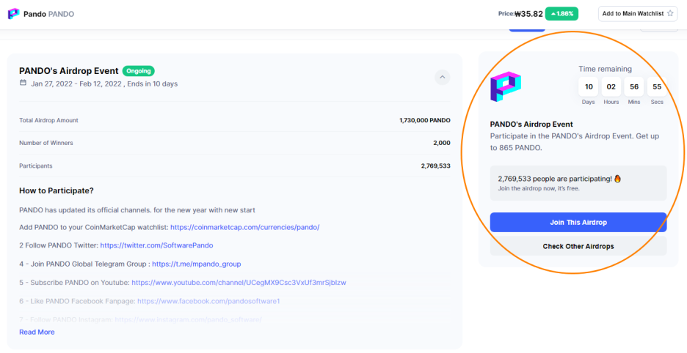The image size is (687, 353).
Task: Click the Ongoing status badge
Action: point(139,71)
